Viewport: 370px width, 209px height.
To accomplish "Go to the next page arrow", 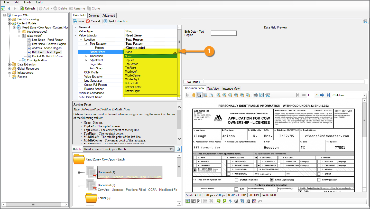I will (322, 95).
